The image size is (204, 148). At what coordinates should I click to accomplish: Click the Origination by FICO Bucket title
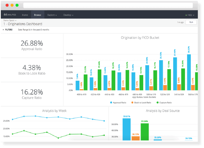pos(140,38)
